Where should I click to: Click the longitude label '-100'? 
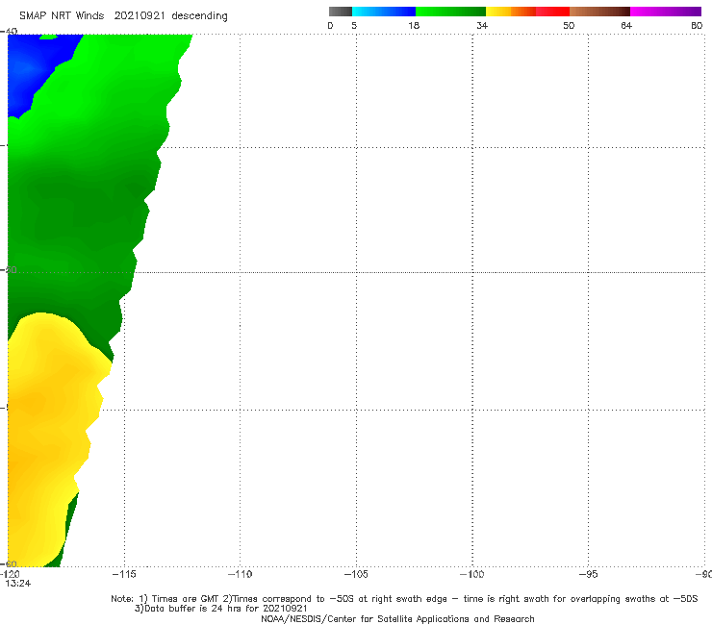pyautogui.click(x=472, y=574)
